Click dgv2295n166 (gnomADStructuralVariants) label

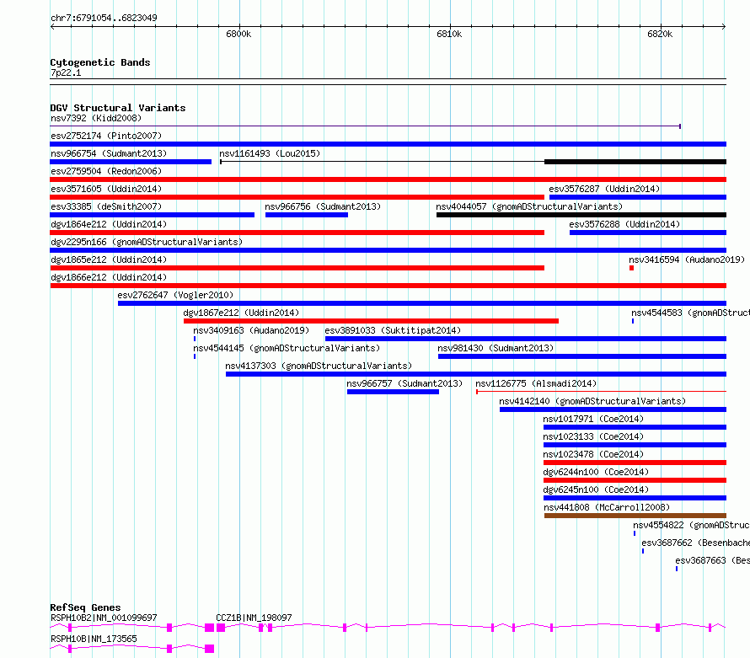point(147,242)
